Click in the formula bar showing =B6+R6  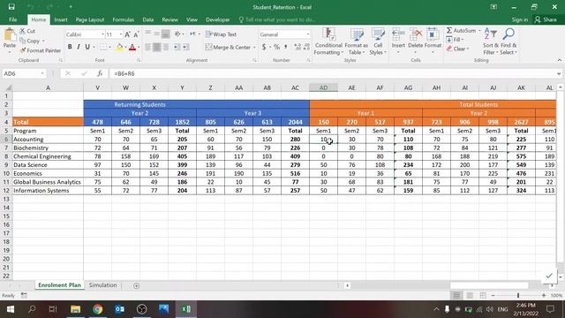(332, 73)
